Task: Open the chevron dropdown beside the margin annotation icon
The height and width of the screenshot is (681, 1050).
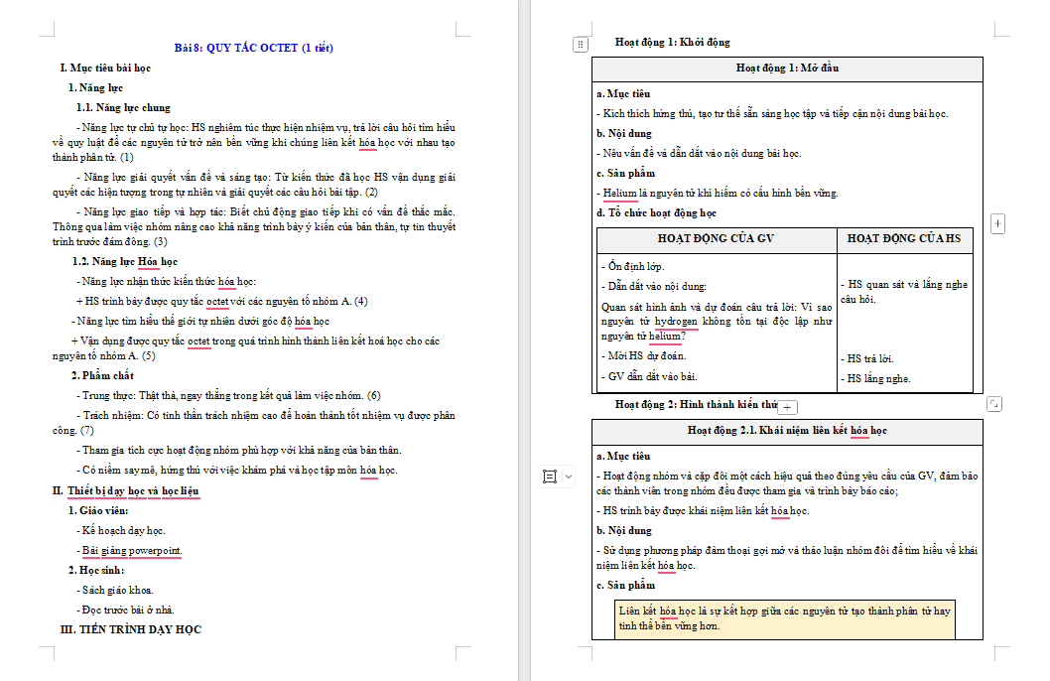Action: 567,477
